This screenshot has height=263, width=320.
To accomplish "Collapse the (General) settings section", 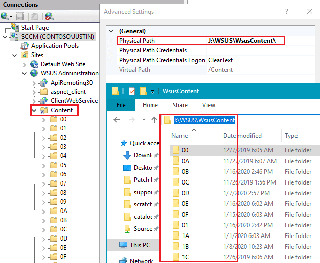I will pos(111,31).
